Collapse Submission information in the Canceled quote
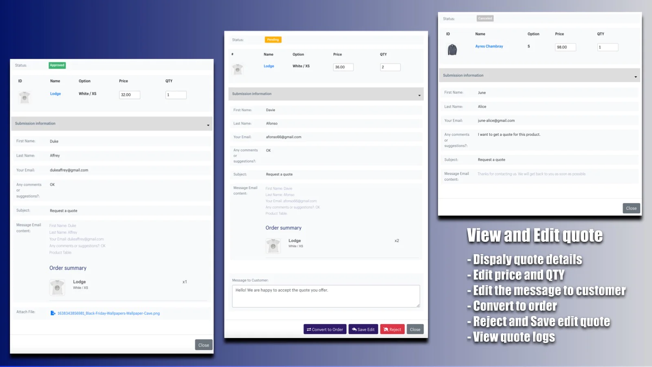Image resolution: width=652 pixels, height=367 pixels. [540, 75]
